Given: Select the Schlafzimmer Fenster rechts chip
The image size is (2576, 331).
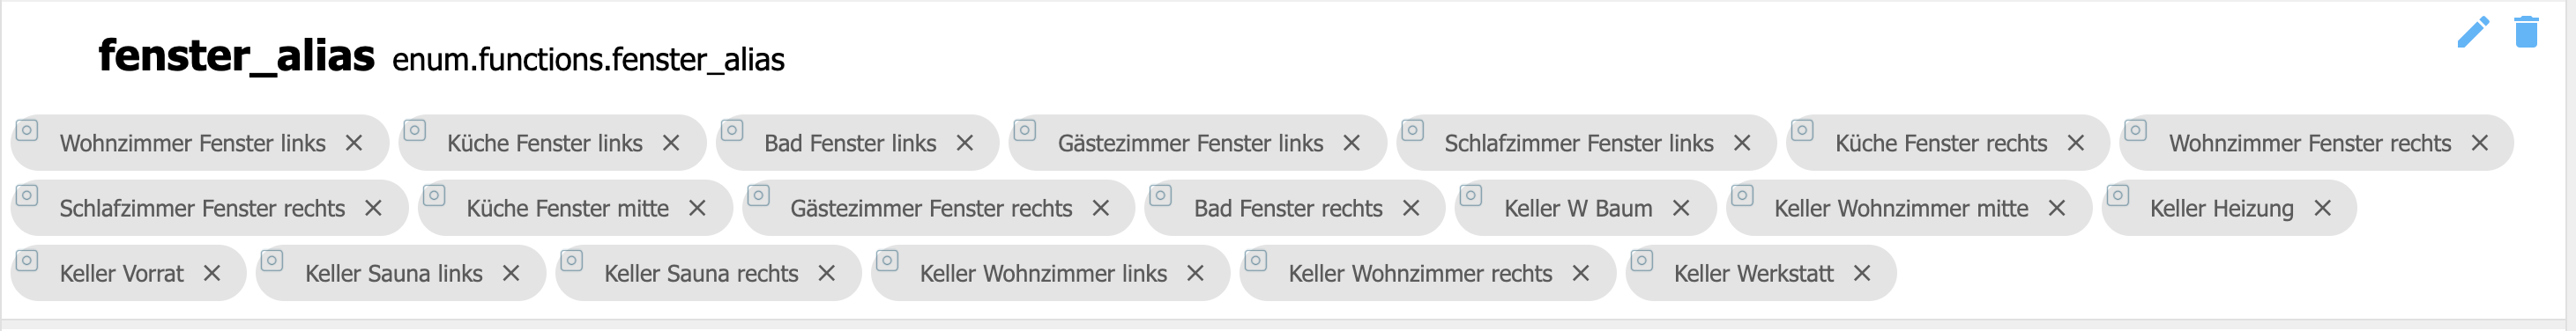Looking at the screenshot, I should pyautogui.click(x=202, y=208).
